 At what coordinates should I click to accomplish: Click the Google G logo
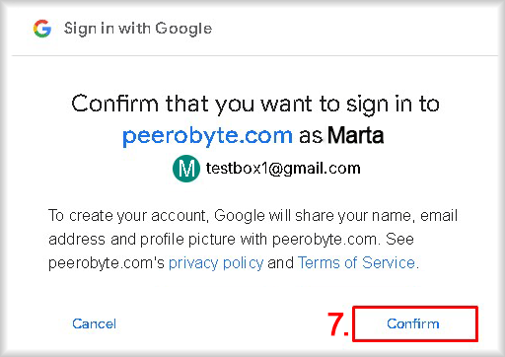point(42,29)
